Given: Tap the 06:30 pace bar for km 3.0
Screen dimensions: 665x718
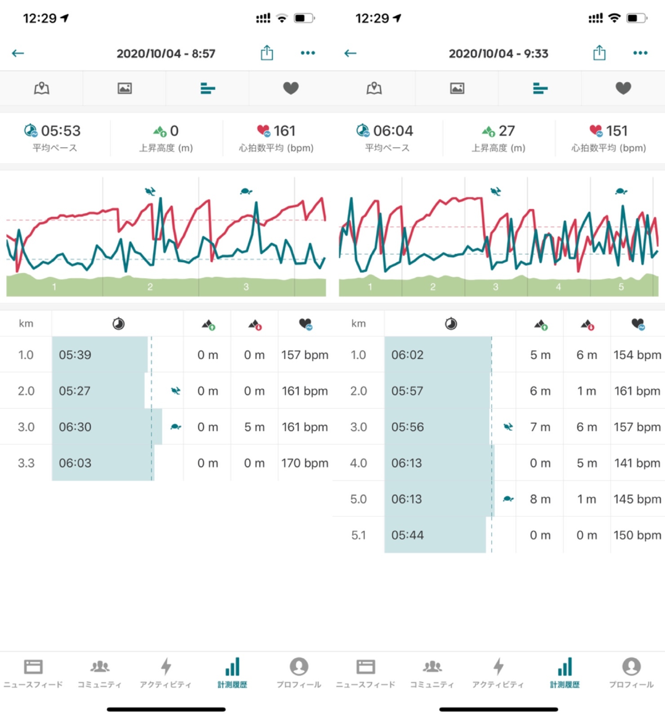Looking at the screenshot, I should (x=107, y=427).
